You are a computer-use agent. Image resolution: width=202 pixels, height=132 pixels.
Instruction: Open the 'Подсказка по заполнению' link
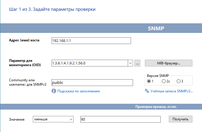[79, 91]
